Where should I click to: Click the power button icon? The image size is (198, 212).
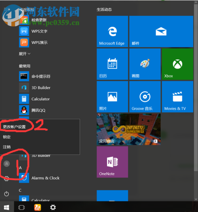pos(6,194)
